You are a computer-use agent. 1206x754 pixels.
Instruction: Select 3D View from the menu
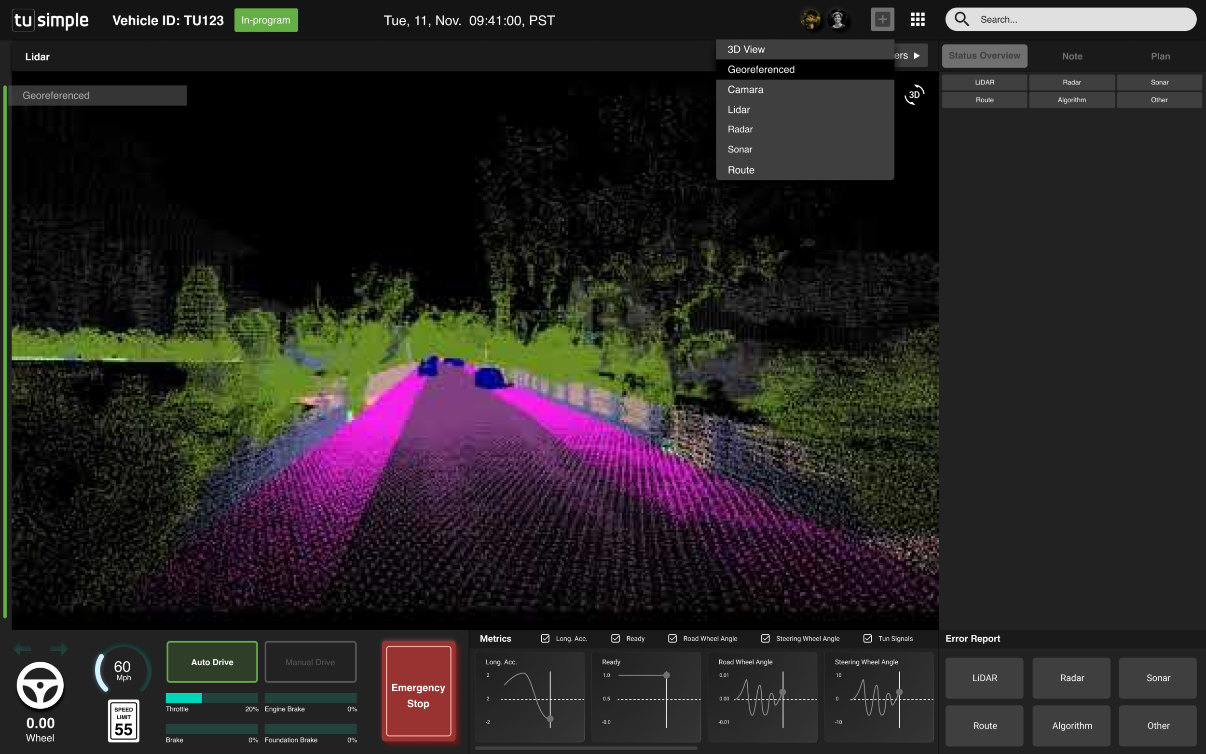pos(805,49)
